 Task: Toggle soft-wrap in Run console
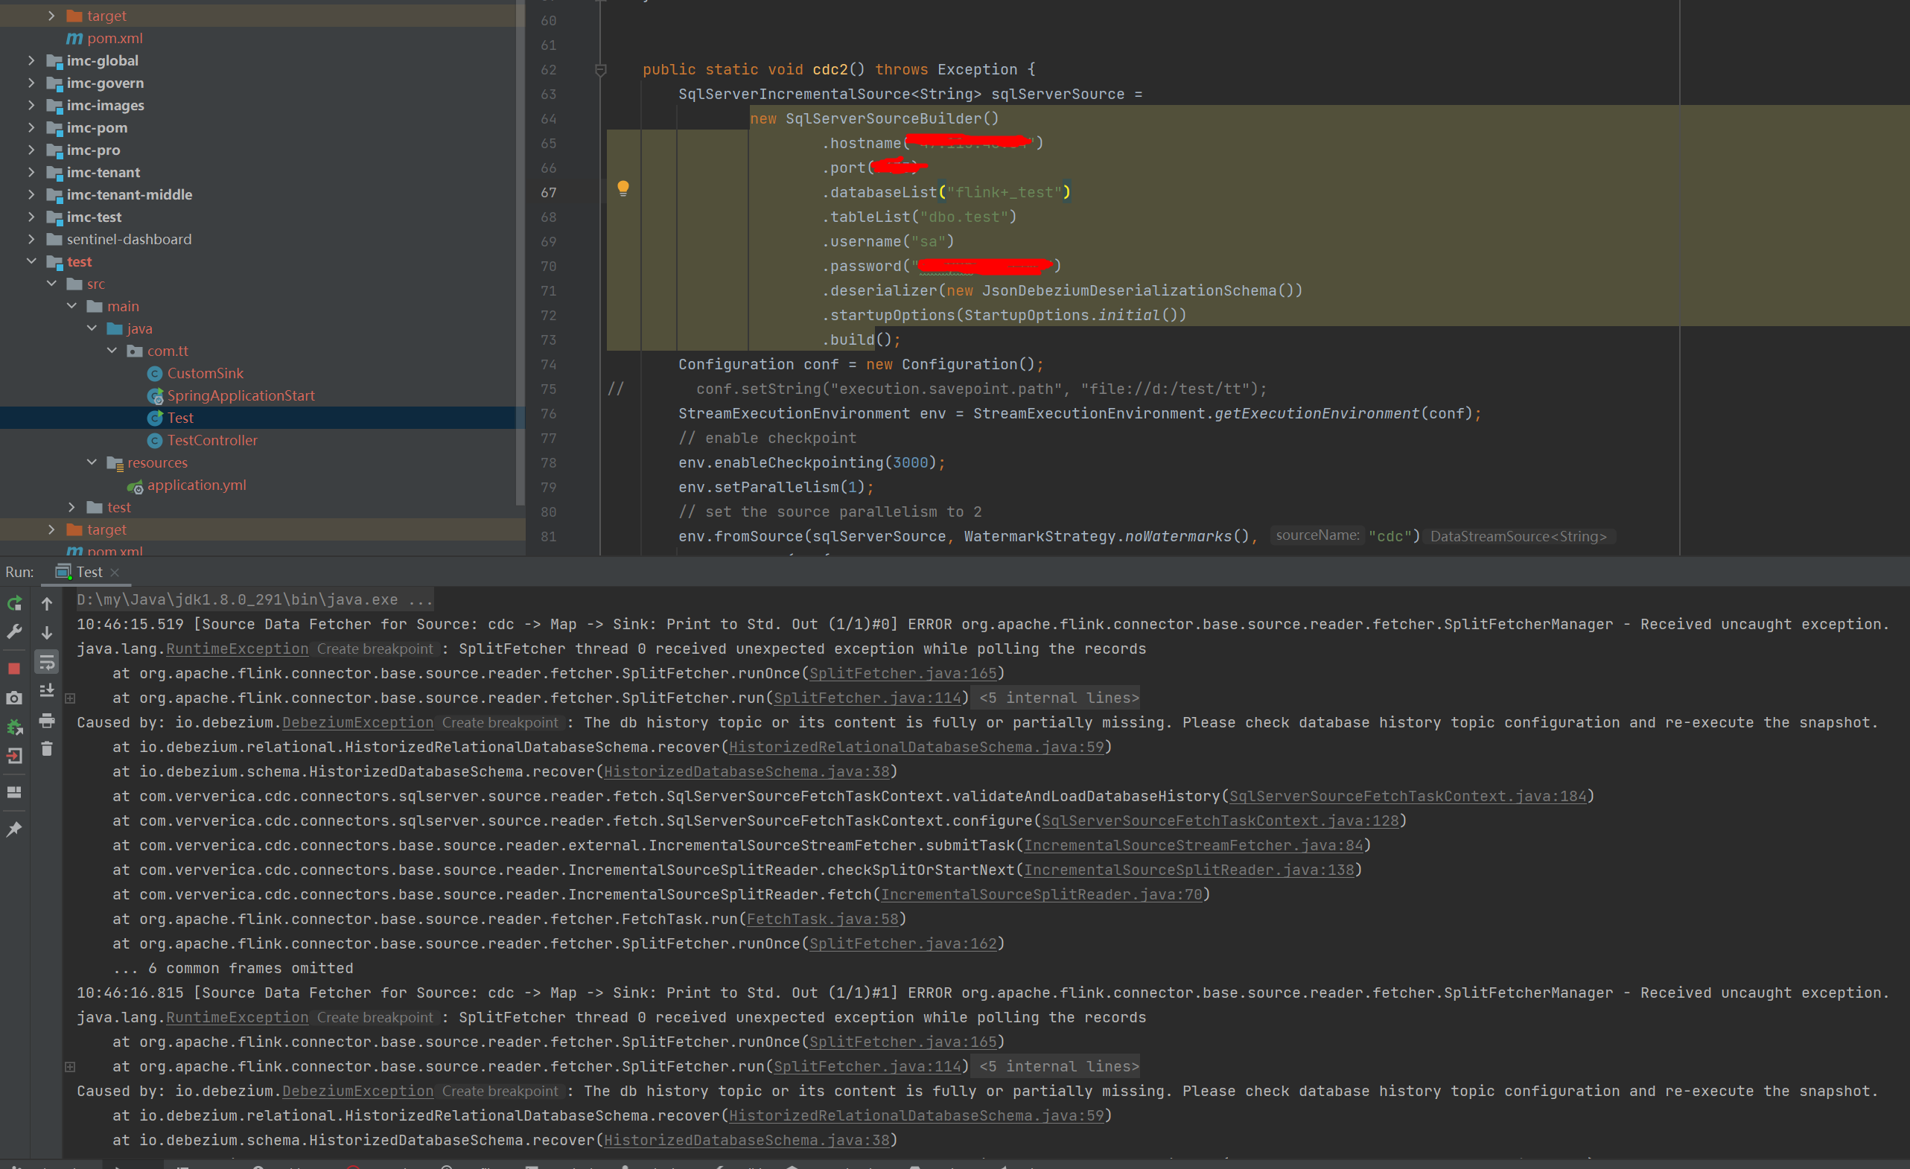coord(46,662)
